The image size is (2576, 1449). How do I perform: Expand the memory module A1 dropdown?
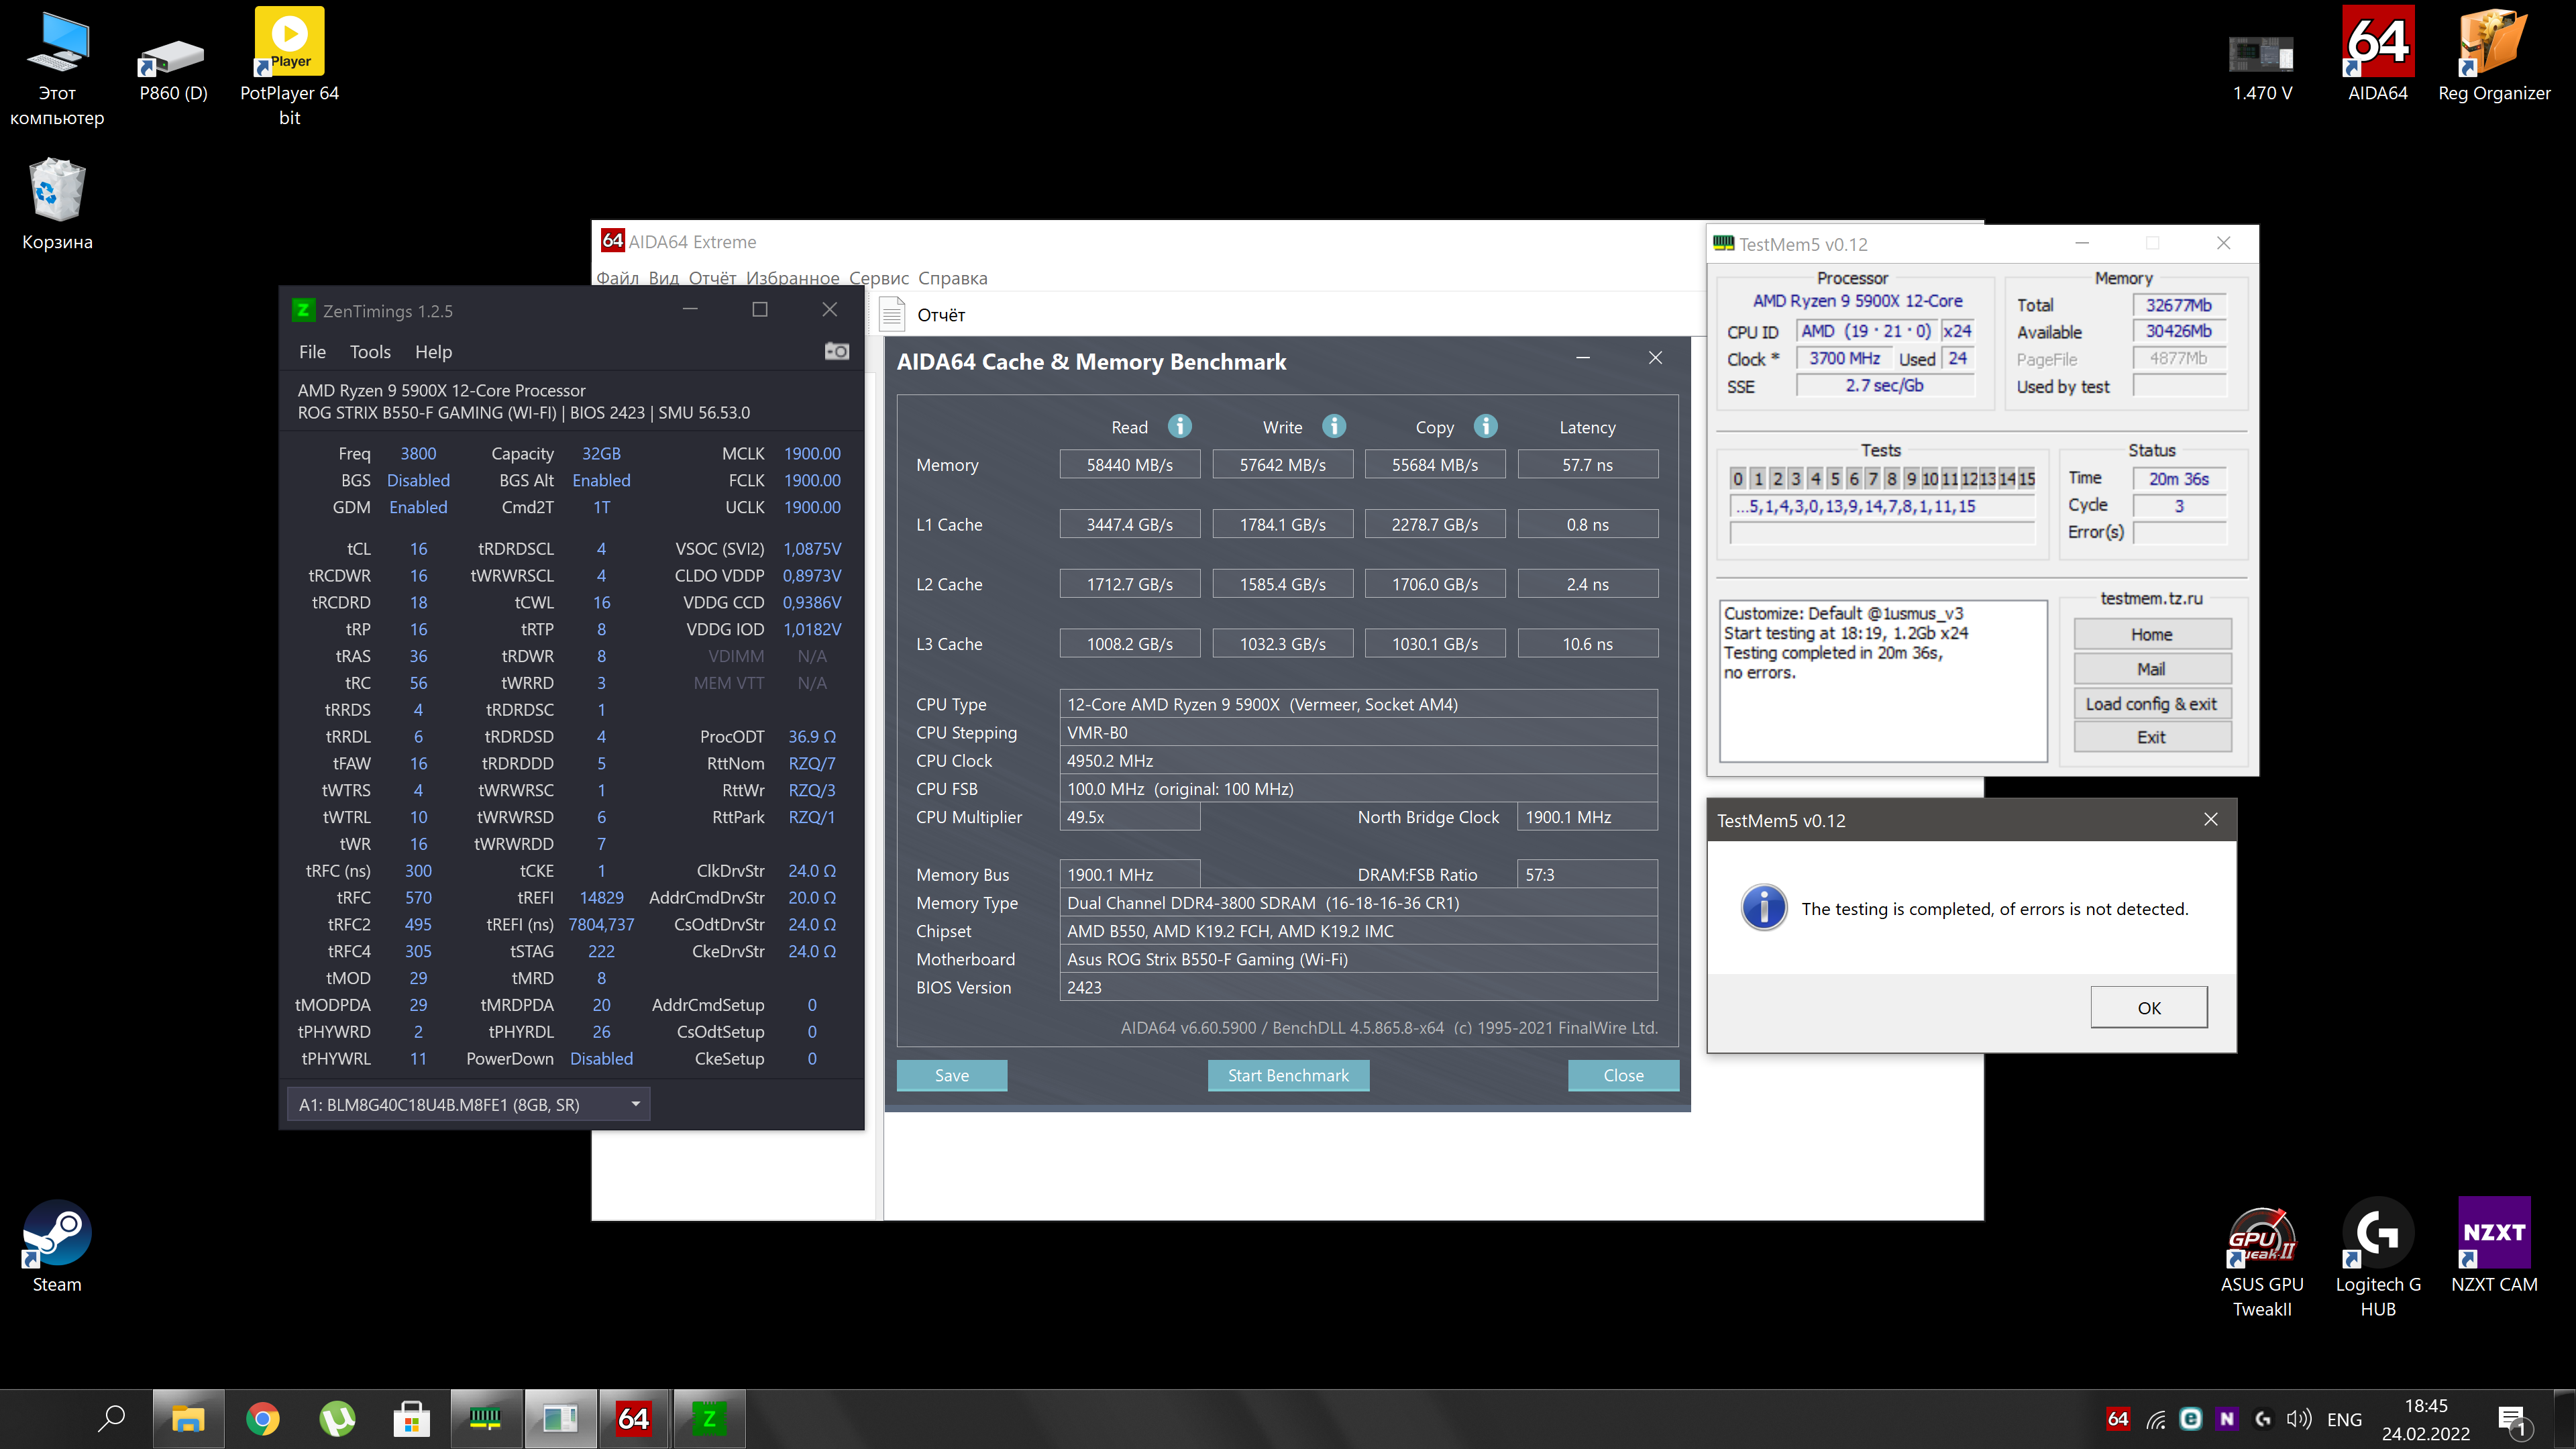[635, 1104]
